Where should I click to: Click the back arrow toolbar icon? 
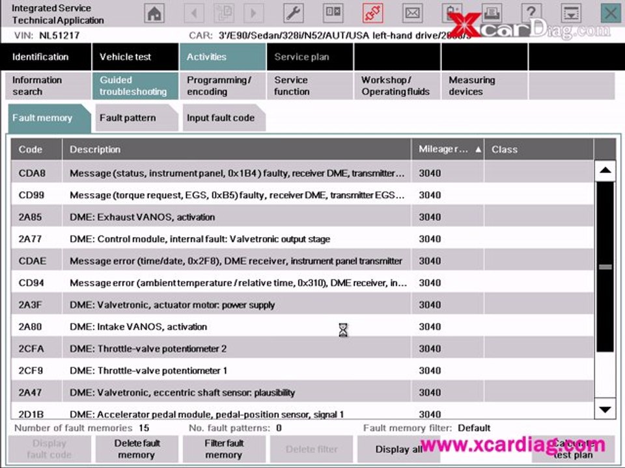coord(194,13)
